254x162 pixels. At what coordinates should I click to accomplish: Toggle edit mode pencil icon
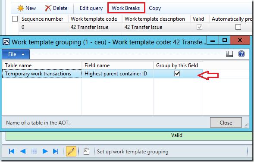pyautogui.click(x=71, y=151)
